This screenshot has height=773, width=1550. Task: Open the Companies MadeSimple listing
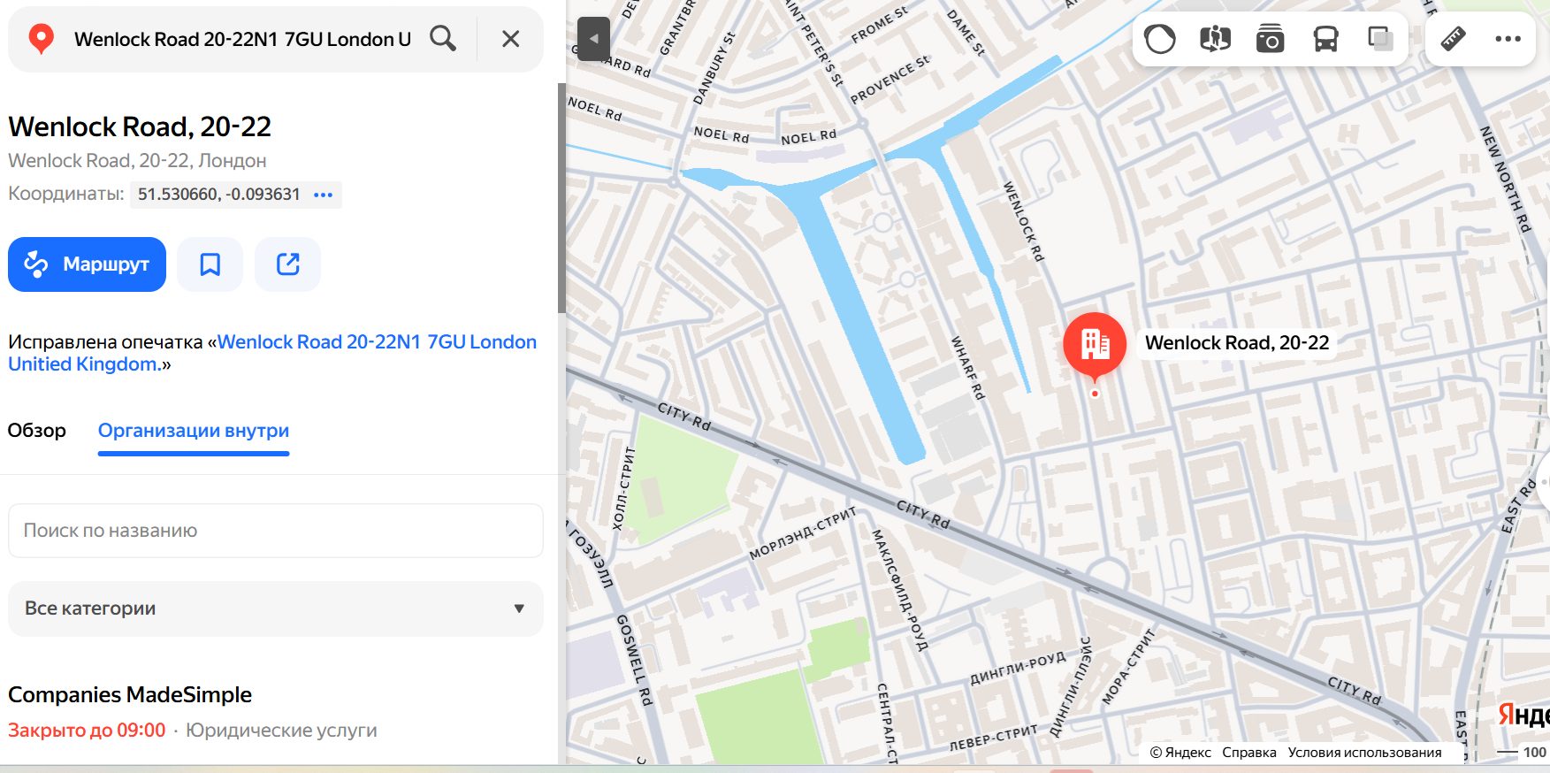coord(130,695)
